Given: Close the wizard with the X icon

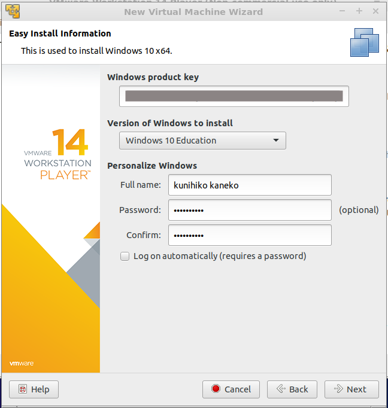Looking at the screenshot, I should point(375,11).
